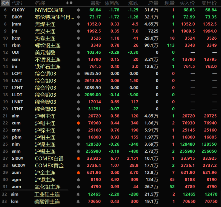Sort by the 最新 column header
The height and width of the screenshot is (207, 221).
tap(96, 3)
